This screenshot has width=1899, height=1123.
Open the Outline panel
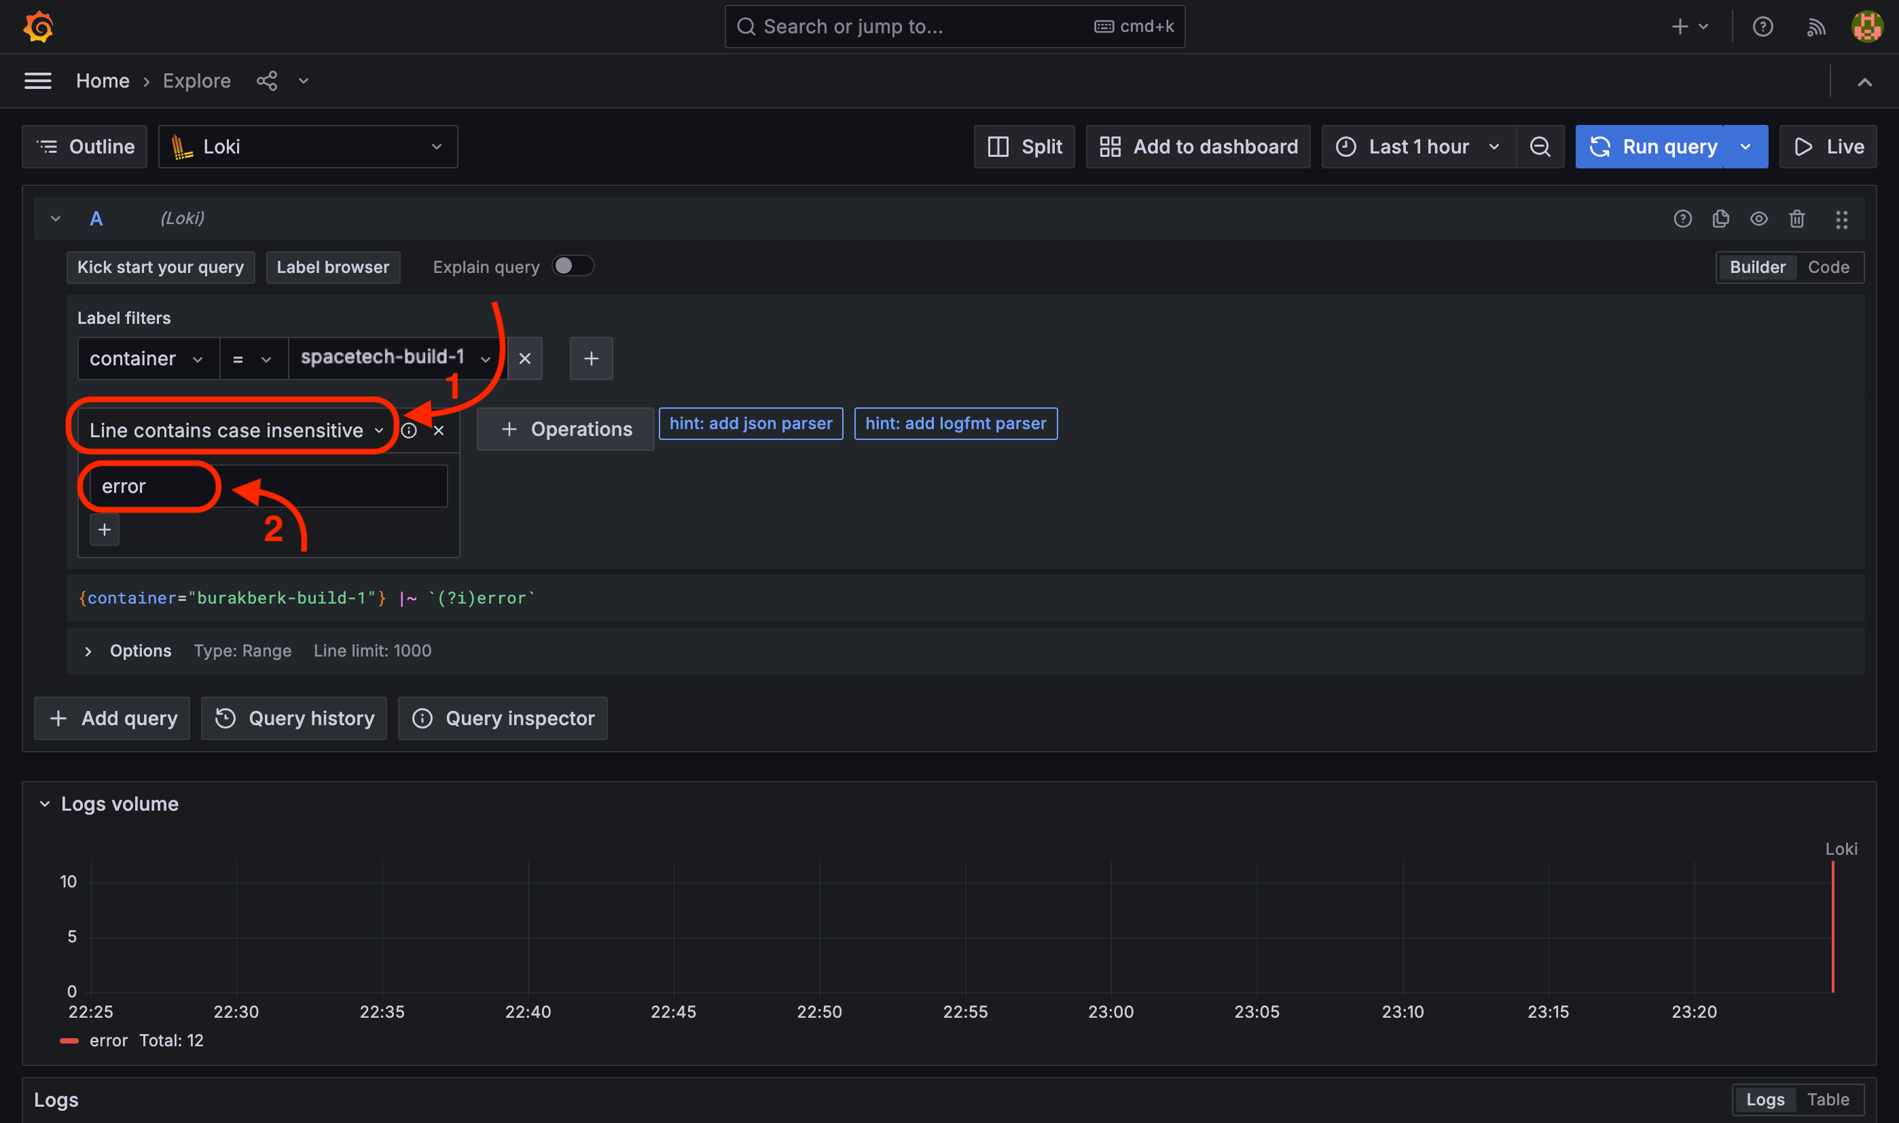85,146
